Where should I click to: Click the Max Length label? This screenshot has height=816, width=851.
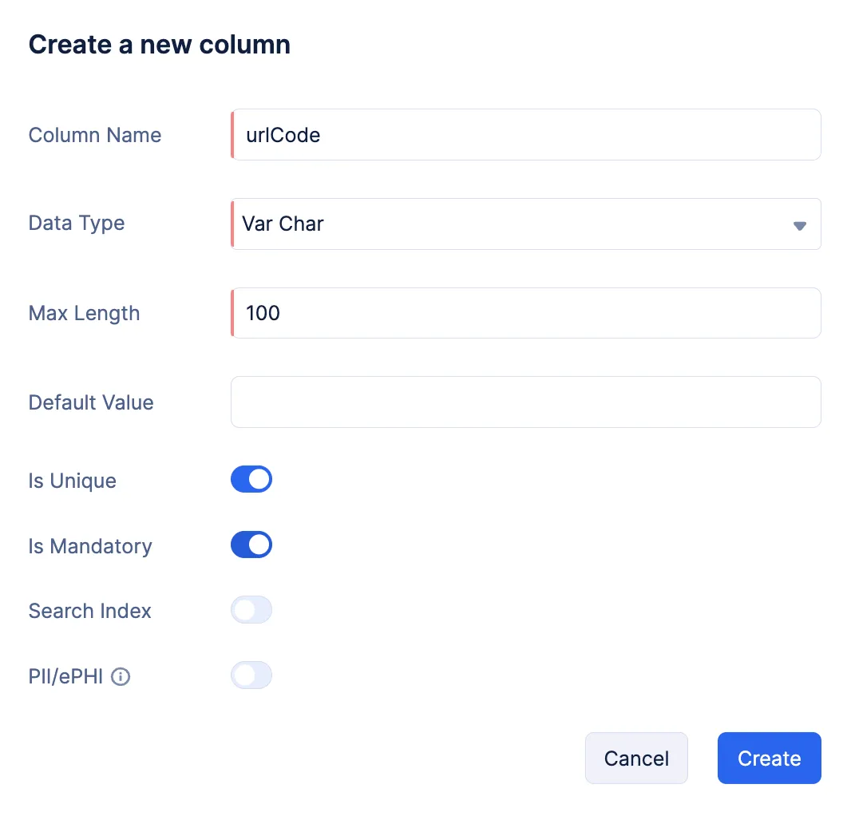coord(84,313)
